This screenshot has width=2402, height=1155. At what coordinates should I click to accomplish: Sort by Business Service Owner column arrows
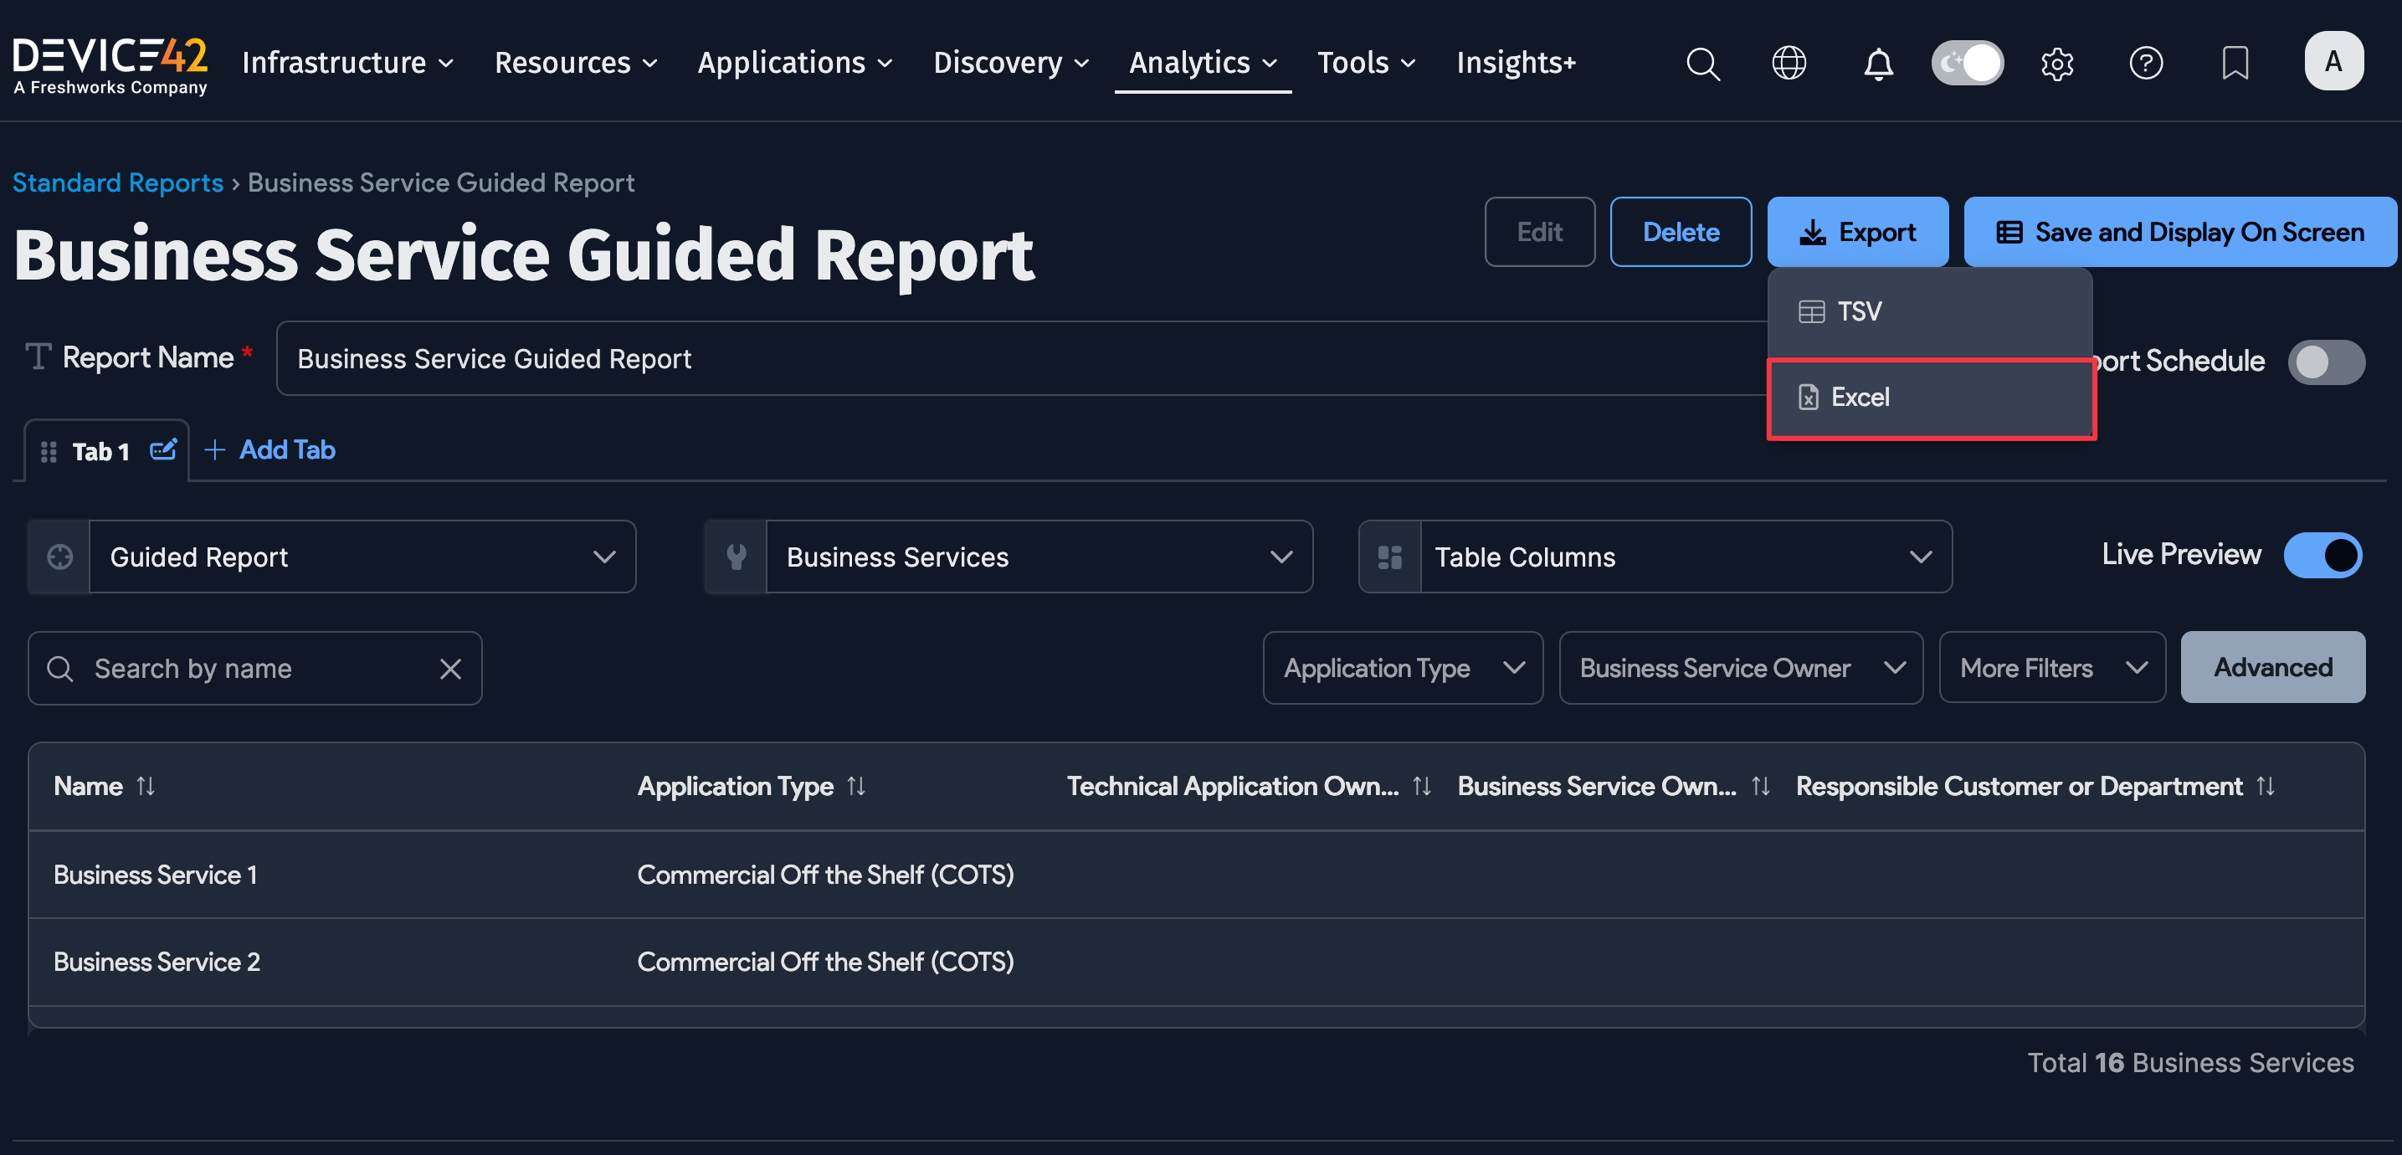click(1760, 786)
